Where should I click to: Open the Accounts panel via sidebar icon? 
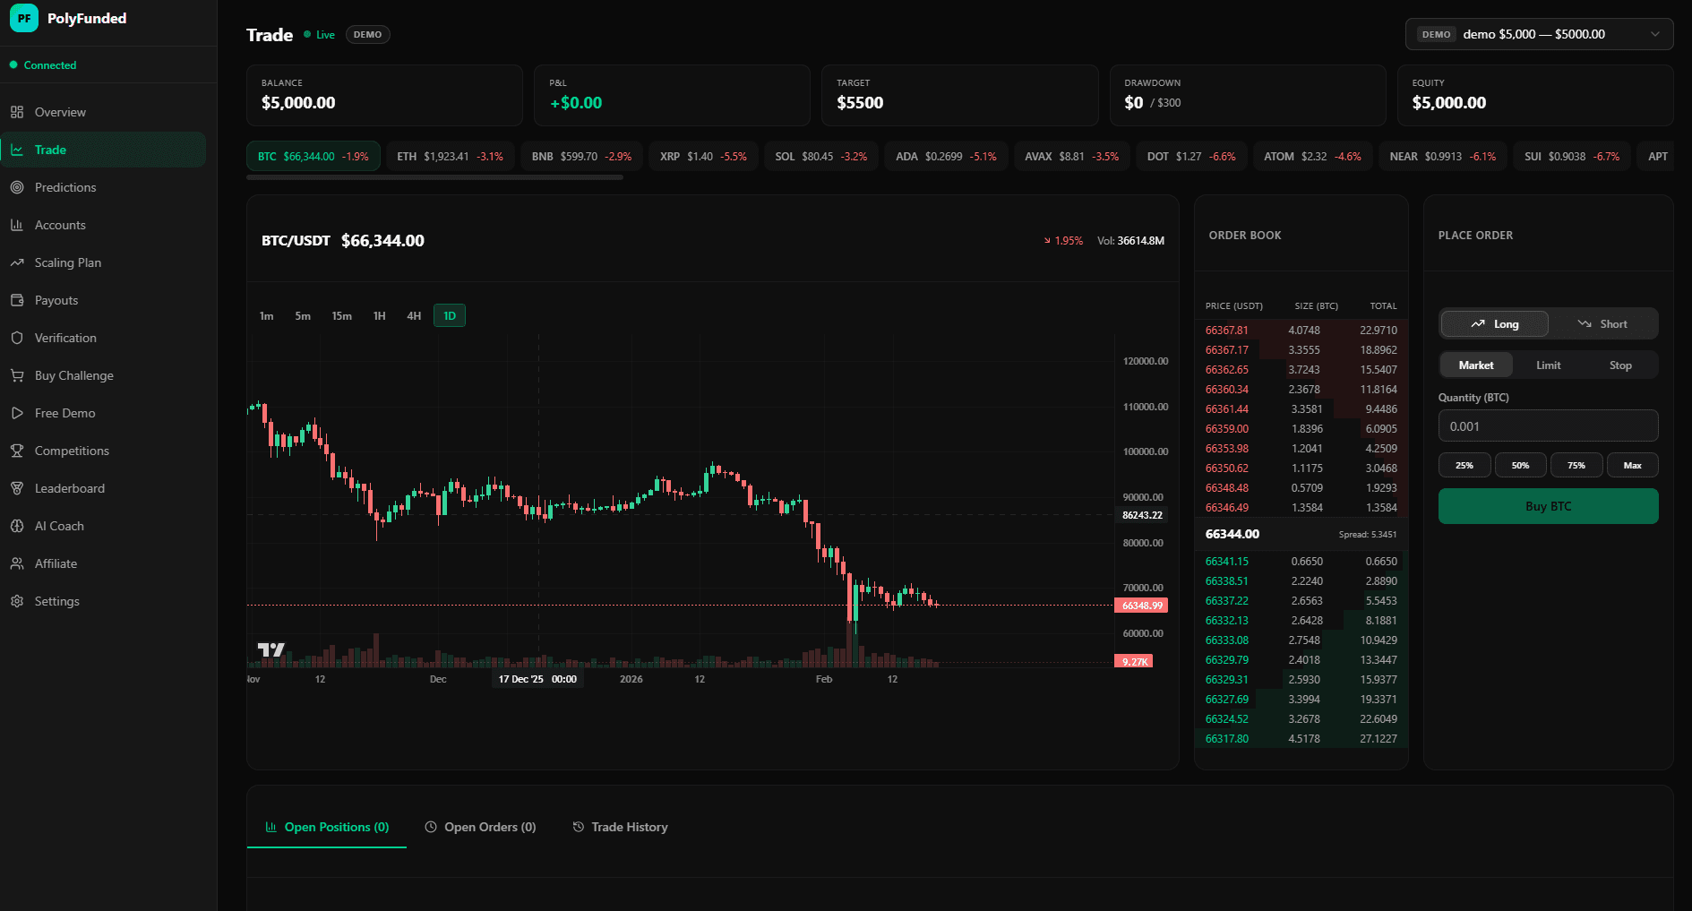18,225
